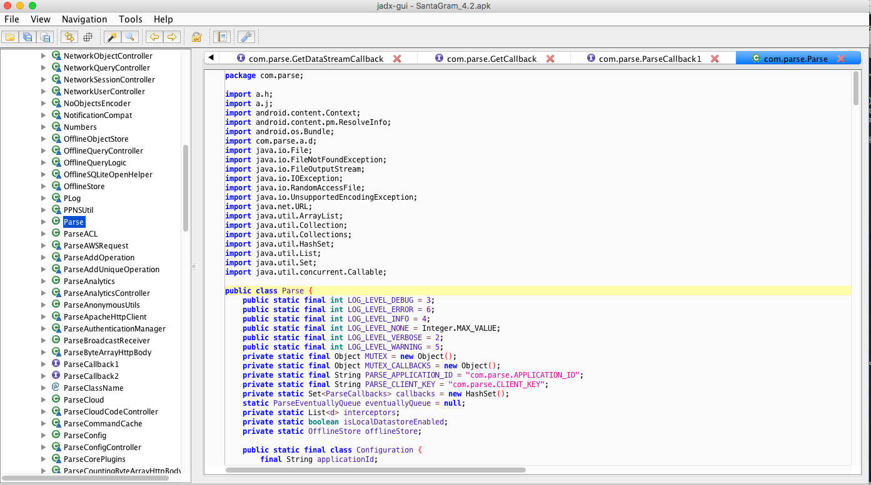The height and width of the screenshot is (485, 871).
Task: Expand the Parse class tree node
Action: click(x=43, y=222)
